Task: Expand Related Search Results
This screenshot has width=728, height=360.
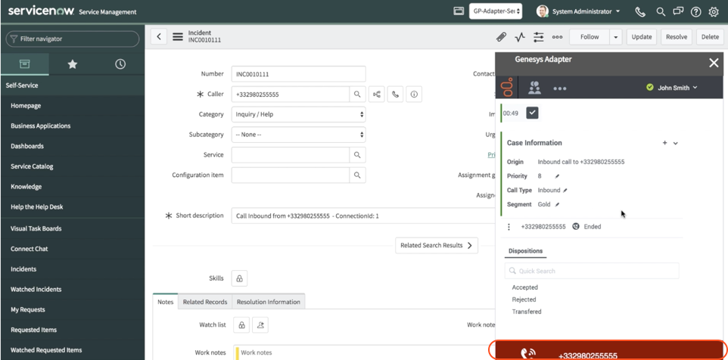Action: pyautogui.click(x=437, y=245)
